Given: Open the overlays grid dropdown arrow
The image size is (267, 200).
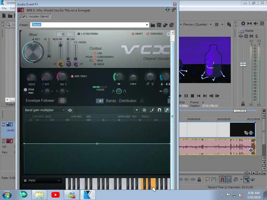Looking at the screenshot, I should coord(222,24).
